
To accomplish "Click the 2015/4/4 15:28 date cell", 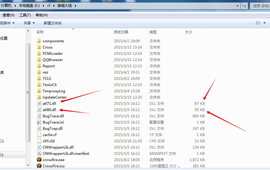I will [127, 91].
